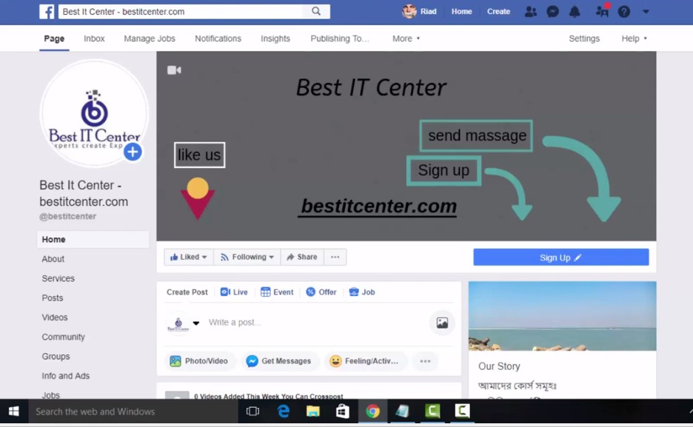The width and height of the screenshot is (693, 427).
Task: Open the account dropdown arrow top right
Action: 645,12
